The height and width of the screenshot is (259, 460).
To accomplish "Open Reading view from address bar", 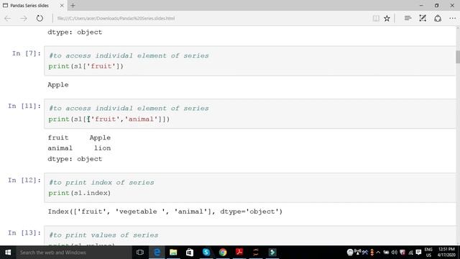I will 376,18.
